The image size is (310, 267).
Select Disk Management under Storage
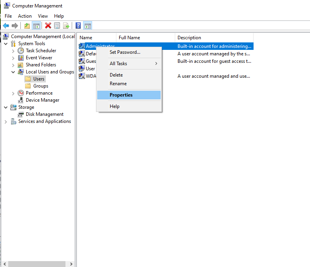(x=45, y=114)
